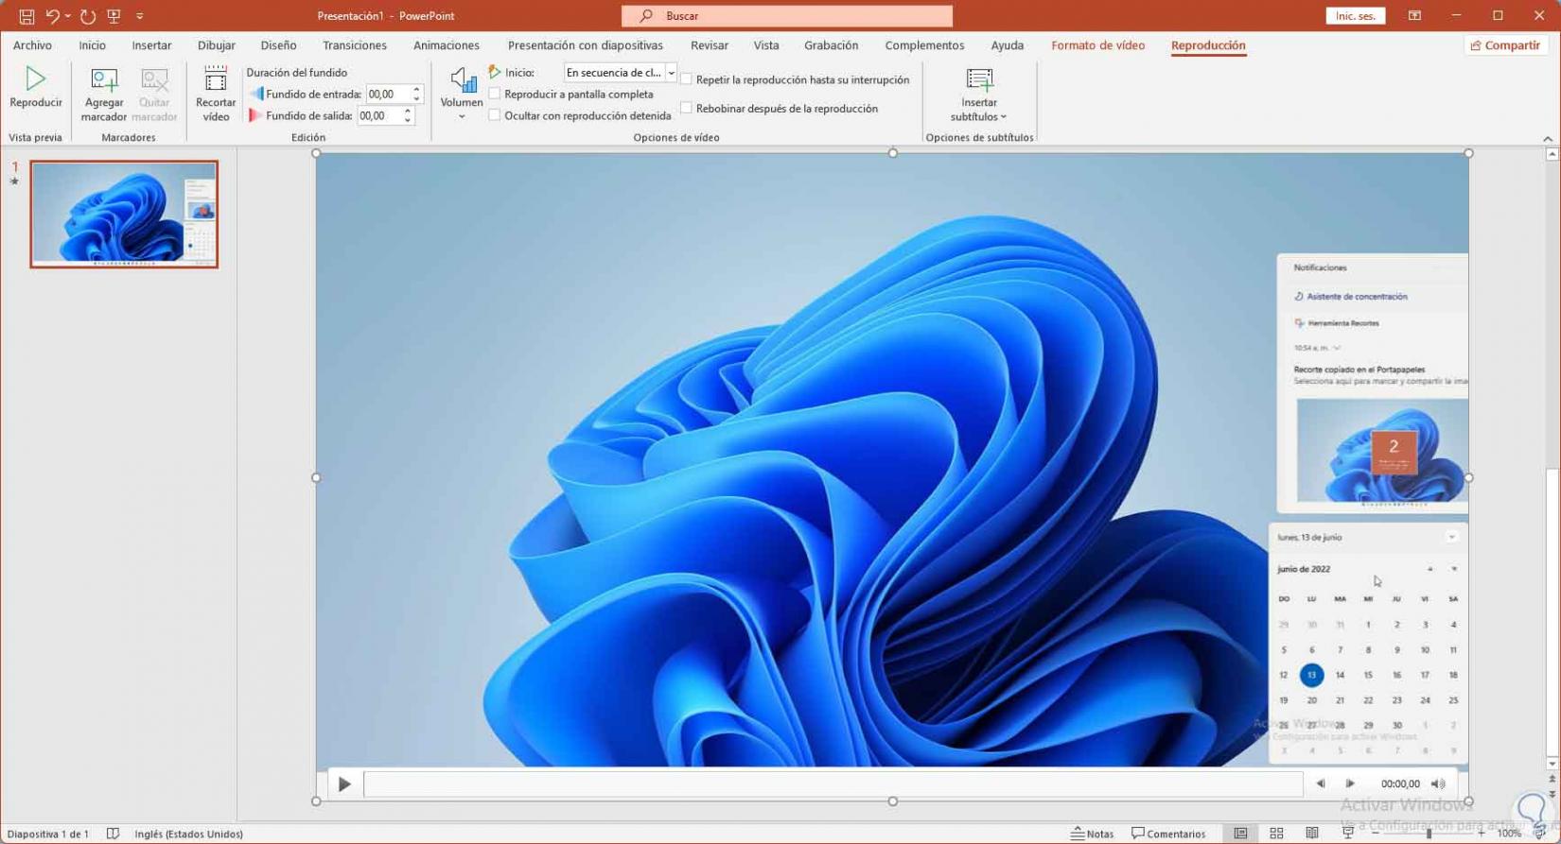This screenshot has width=1561, height=844.
Task: Redo the last action
Action: (x=88, y=16)
